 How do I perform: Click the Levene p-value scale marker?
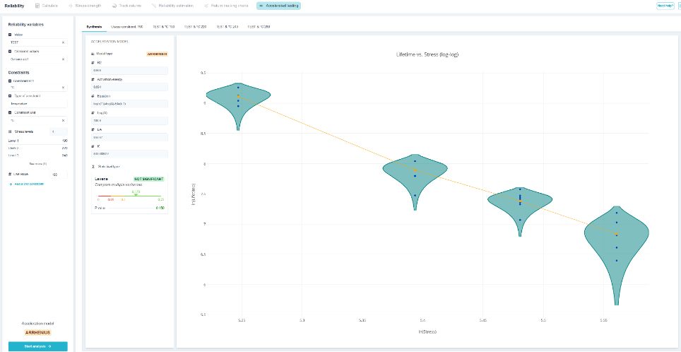click(136, 194)
